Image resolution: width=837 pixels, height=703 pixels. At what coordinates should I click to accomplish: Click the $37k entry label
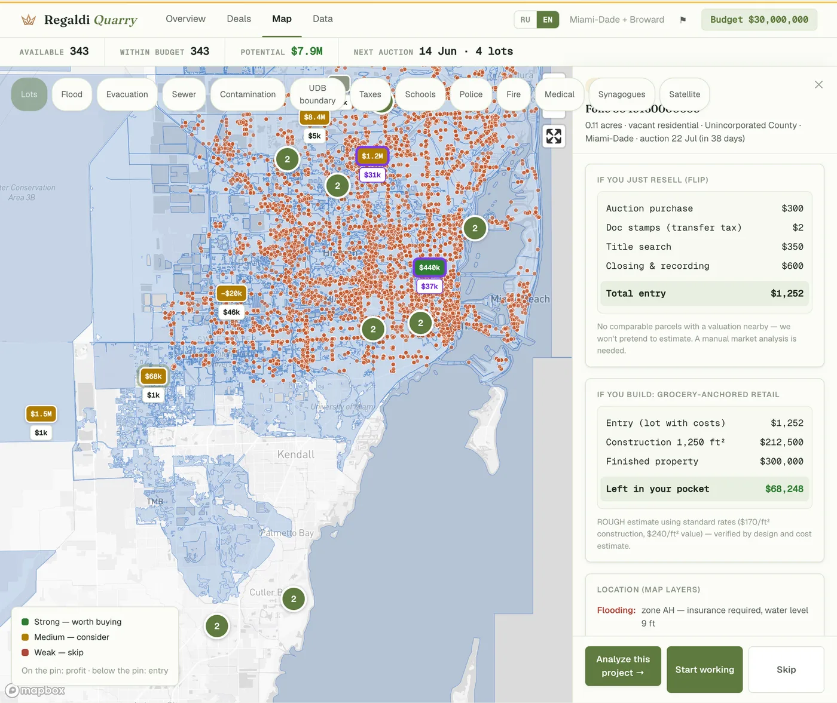429,286
